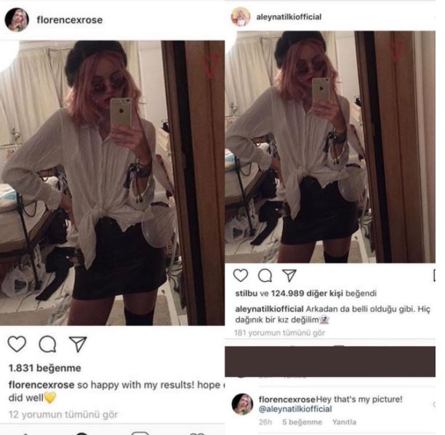
Task: Reply to the comment using Yanıtla
Action: 344,422
